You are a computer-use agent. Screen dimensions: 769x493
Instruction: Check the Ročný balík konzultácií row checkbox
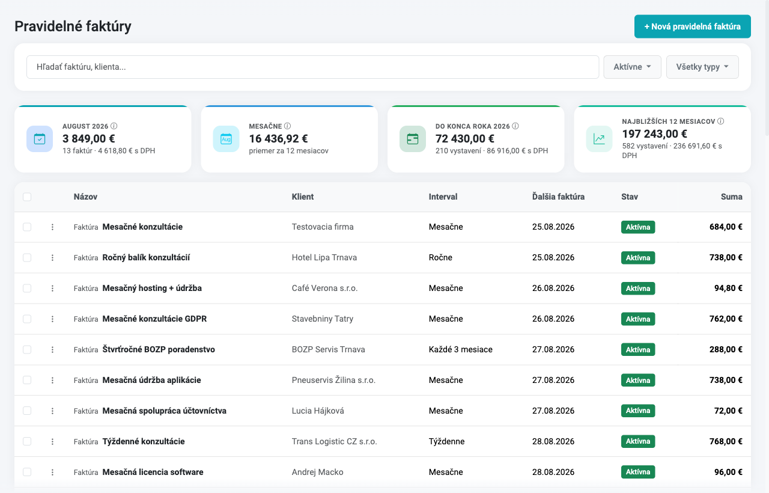[27, 258]
